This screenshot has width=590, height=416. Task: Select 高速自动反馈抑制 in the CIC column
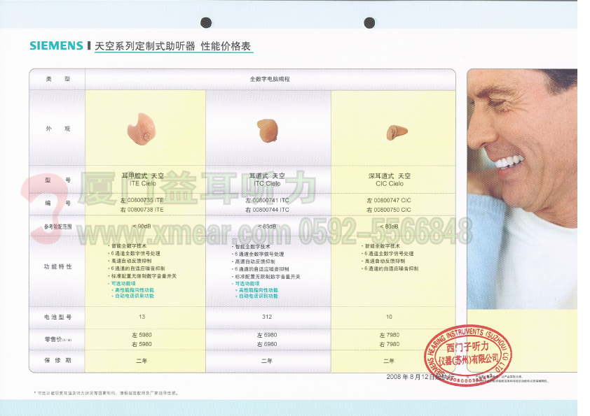[x=385, y=261]
